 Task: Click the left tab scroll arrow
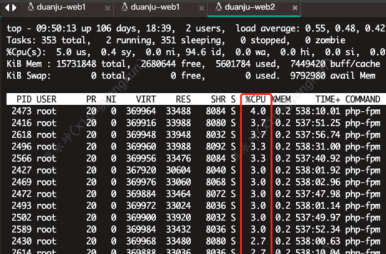click(x=7, y=7)
